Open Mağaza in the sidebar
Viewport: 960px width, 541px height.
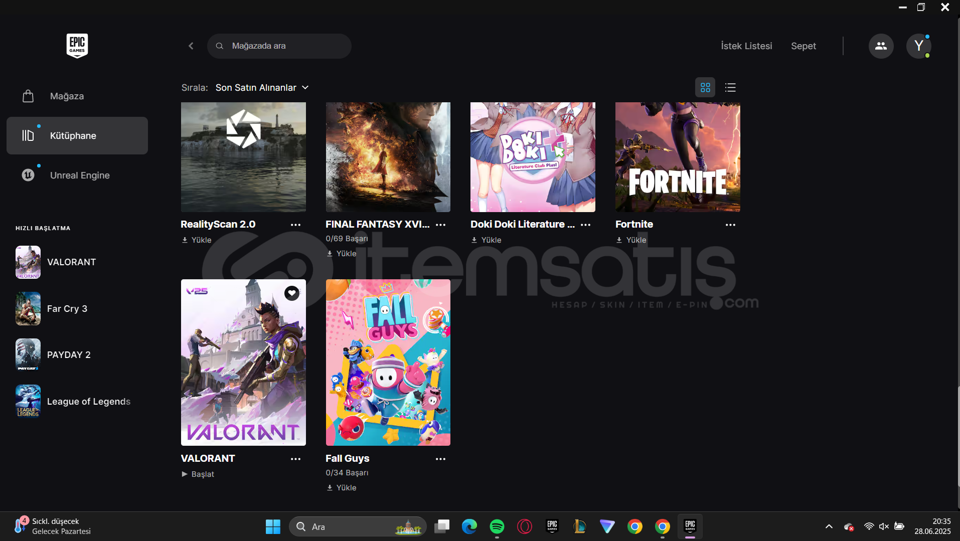click(x=77, y=96)
